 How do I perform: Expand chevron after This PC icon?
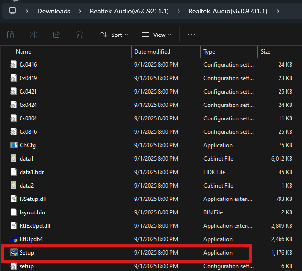[27, 11]
